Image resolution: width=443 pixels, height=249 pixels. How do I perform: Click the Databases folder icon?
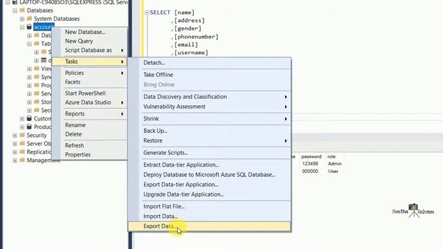(x=22, y=10)
